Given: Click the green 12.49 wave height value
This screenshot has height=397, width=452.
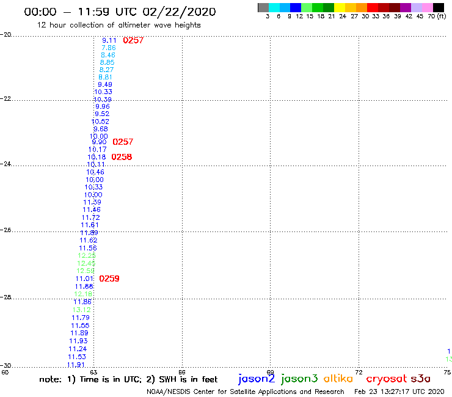Looking at the screenshot, I should pyautogui.click(x=86, y=263).
